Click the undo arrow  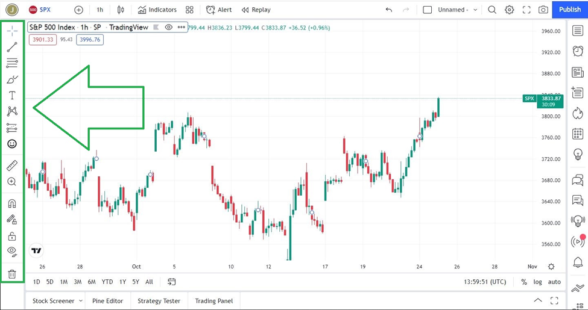point(389,10)
